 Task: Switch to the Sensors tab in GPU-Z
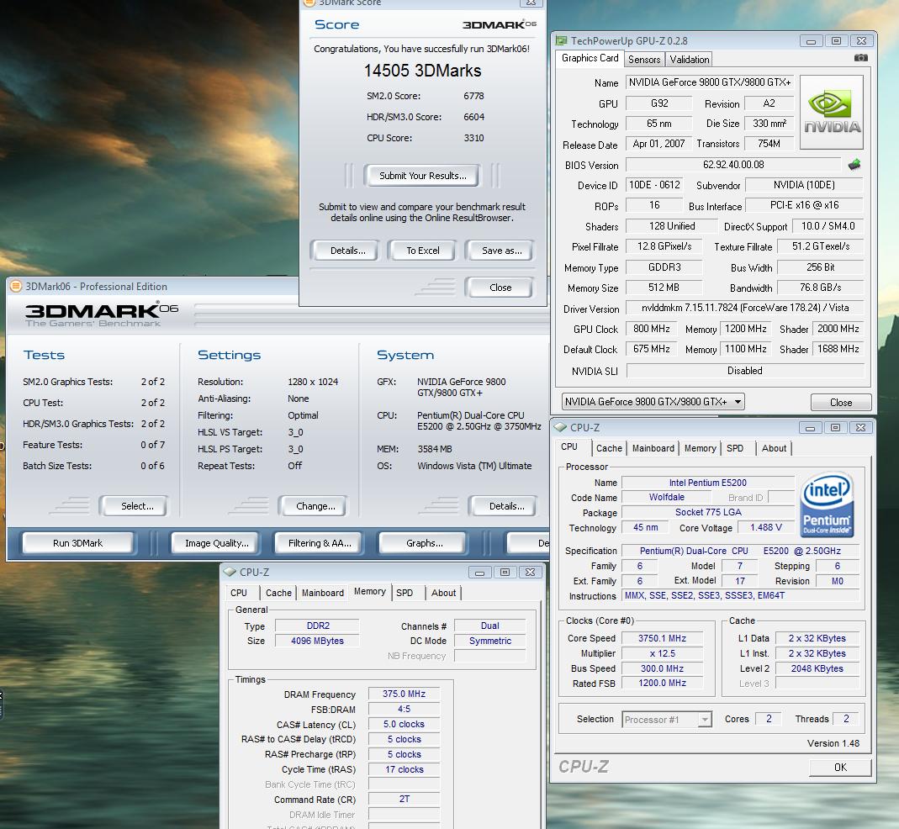[644, 59]
